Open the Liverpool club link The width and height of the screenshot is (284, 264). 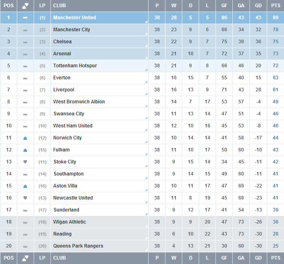coord(64,90)
